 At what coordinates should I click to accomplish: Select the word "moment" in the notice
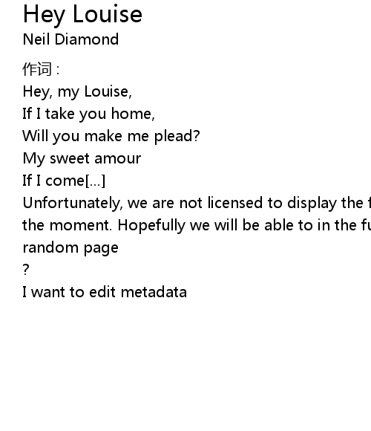coord(80,225)
